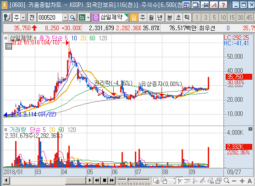Switch to the 년 yearly period

pyautogui.click(x=160, y=17)
